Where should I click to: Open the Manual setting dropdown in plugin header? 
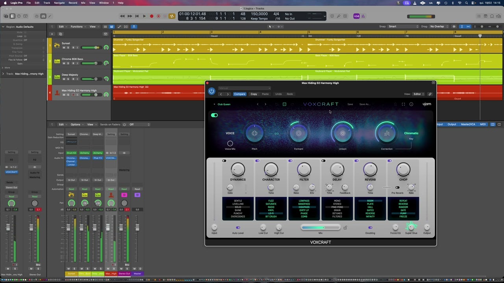click(x=244, y=88)
